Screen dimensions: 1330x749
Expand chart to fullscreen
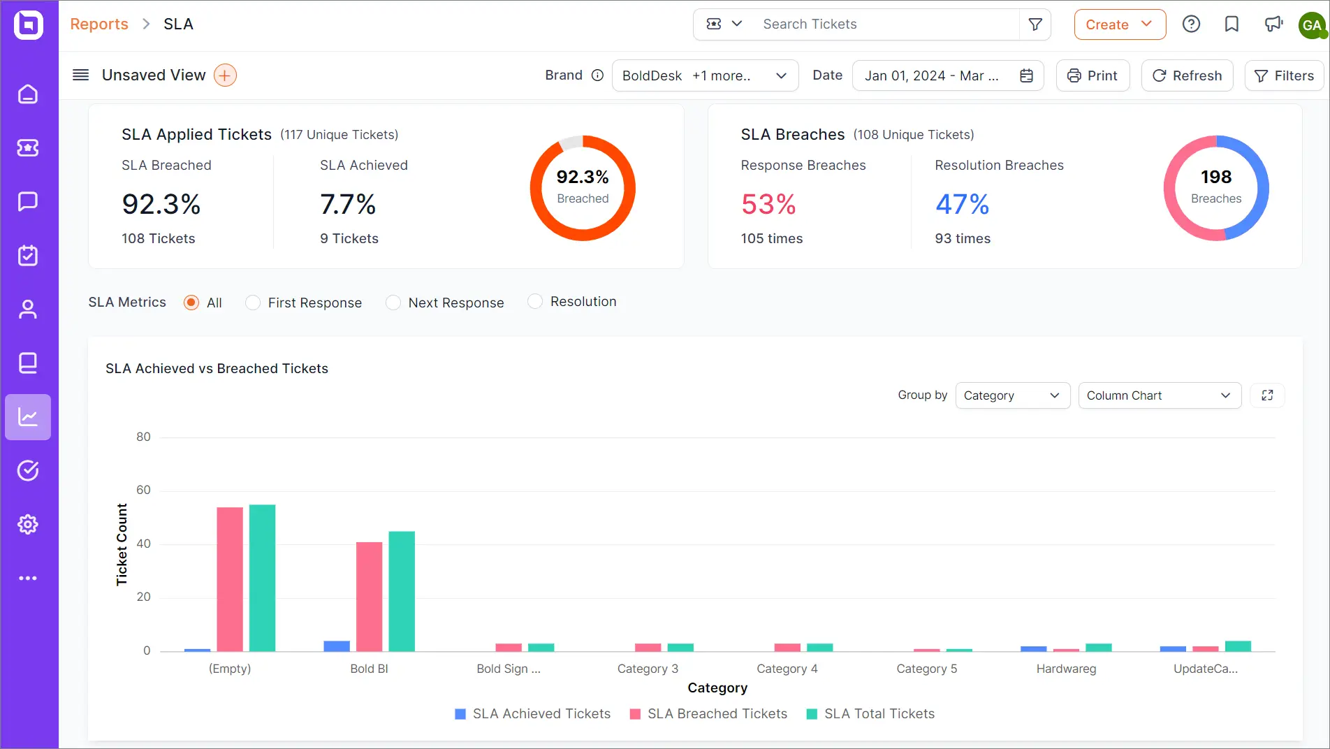coord(1267,395)
